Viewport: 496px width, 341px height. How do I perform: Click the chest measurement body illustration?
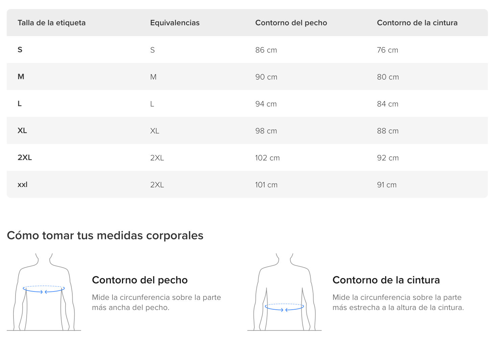[x=44, y=292]
